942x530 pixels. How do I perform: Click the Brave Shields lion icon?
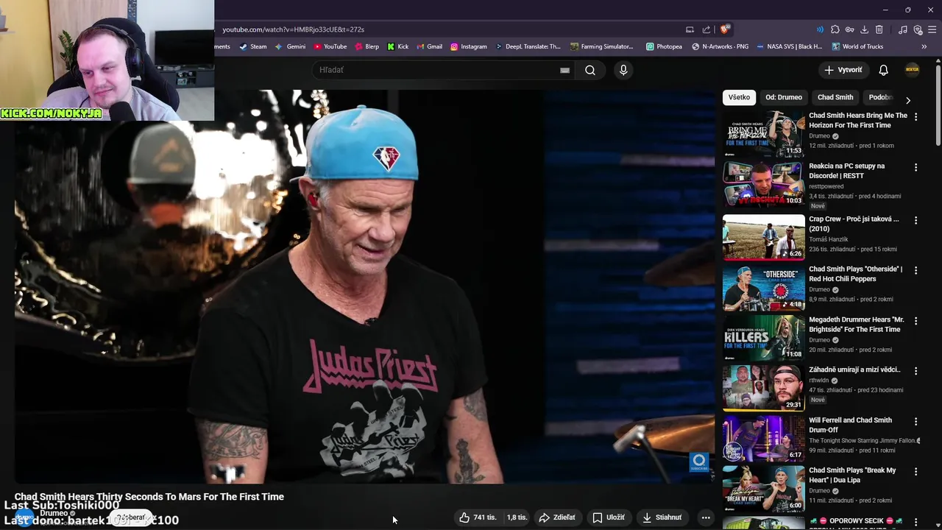coord(725,29)
